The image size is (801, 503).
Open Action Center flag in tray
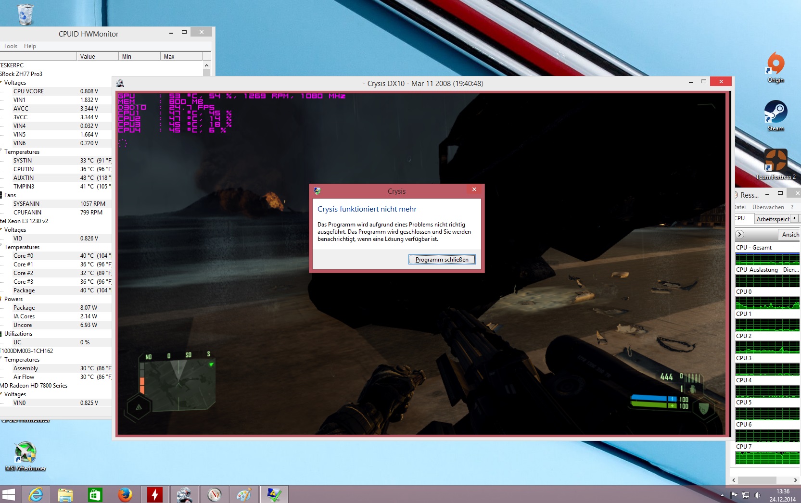(734, 495)
